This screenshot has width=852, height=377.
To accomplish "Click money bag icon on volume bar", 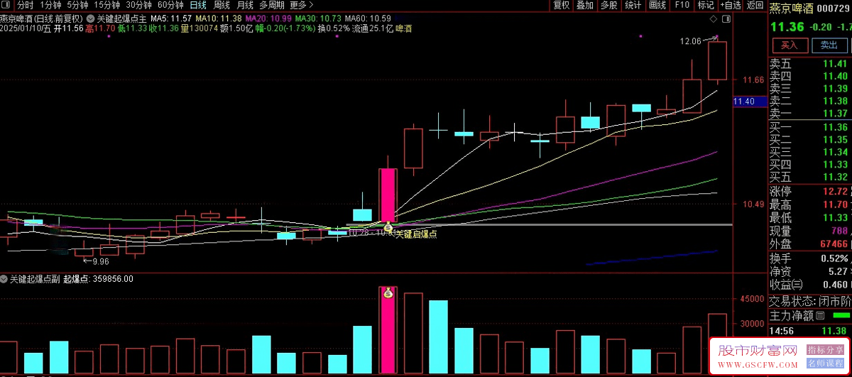I will tap(388, 292).
